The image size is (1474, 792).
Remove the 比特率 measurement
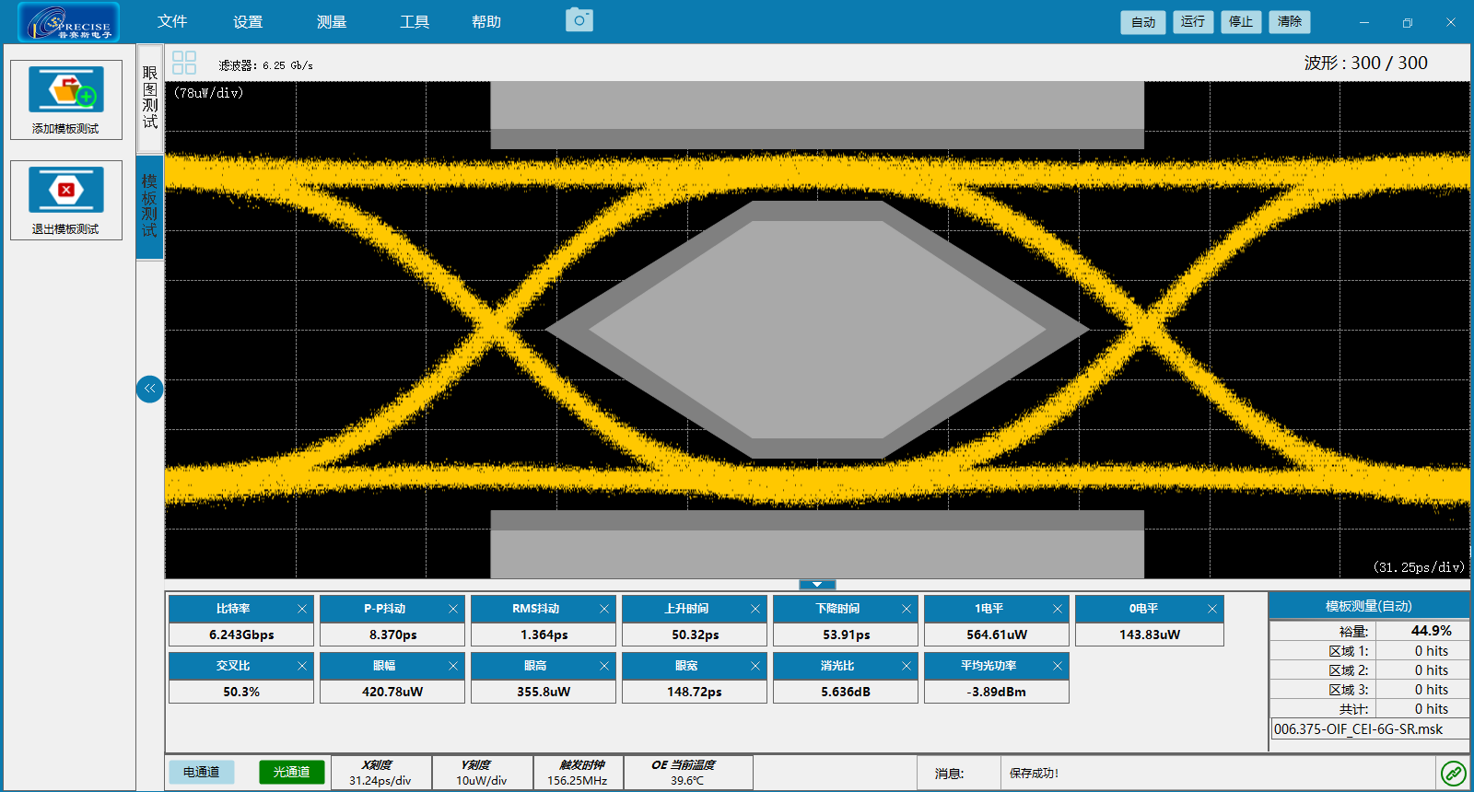click(x=302, y=609)
